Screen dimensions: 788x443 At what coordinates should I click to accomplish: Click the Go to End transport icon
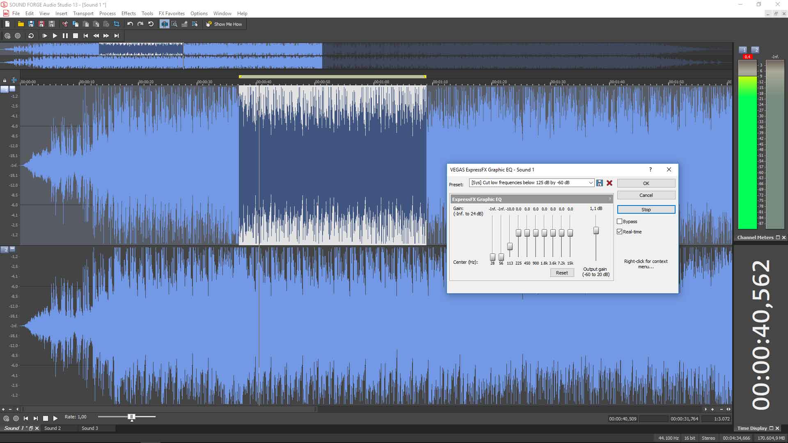(116, 36)
